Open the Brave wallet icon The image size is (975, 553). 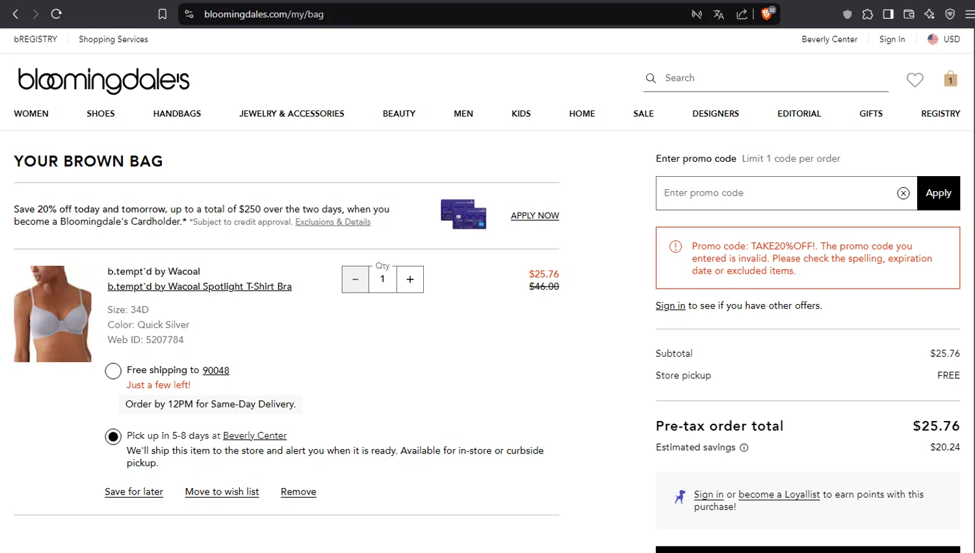(x=909, y=14)
